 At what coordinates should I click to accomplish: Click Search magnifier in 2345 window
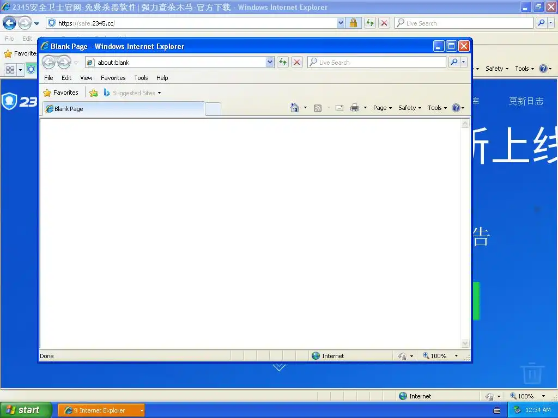click(541, 23)
